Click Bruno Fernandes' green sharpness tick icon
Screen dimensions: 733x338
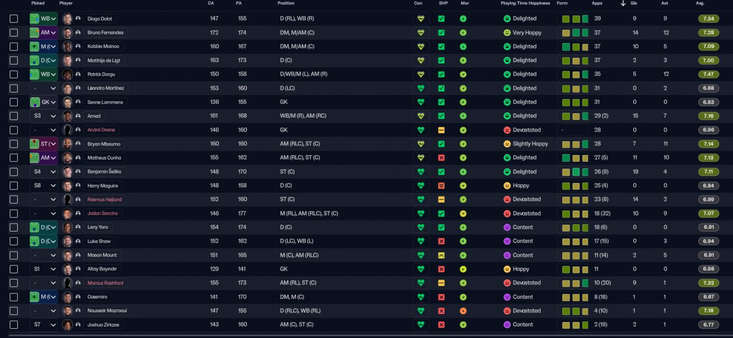click(442, 33)
